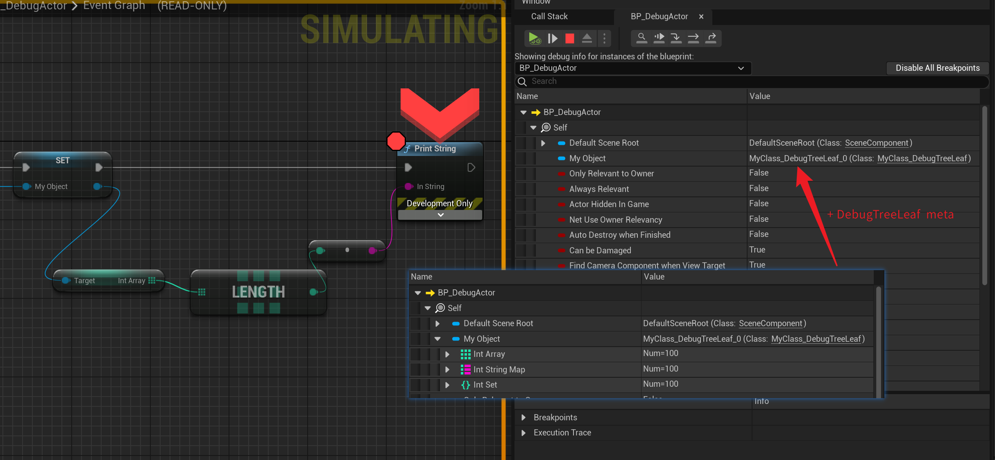The height and width of the screenshot is (460, 995).
Task: Stop the simulation with red square
Action: pyautogui.click(x=569, y=38)
